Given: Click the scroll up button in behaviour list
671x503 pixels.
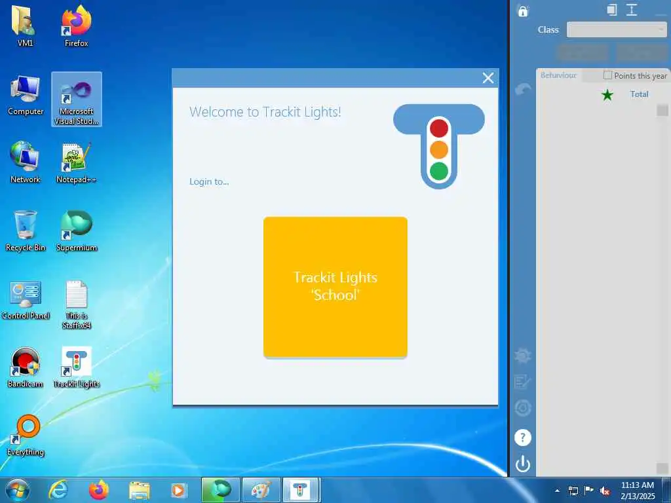Looking at the screenshot, I should click(662, 110).
